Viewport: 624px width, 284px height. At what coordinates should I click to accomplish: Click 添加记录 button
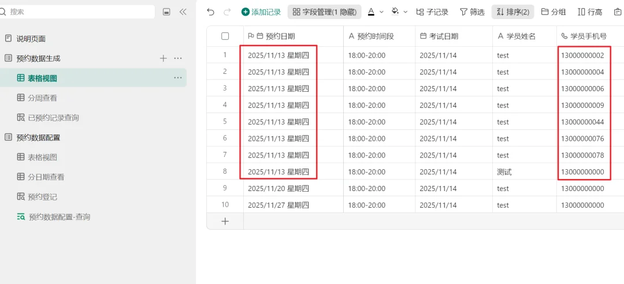coord(261,12)
